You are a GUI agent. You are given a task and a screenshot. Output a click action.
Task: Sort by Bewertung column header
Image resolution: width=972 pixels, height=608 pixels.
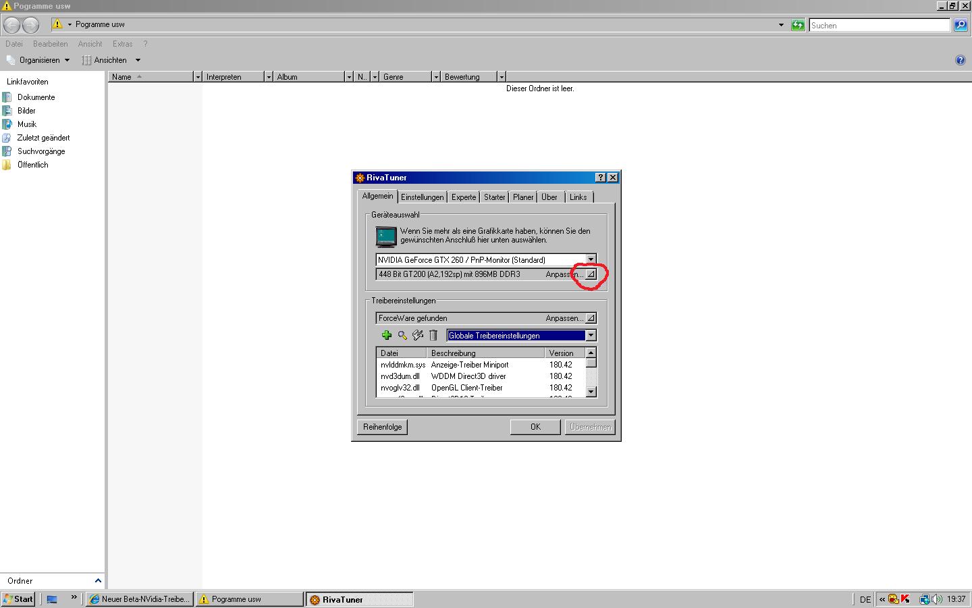coord(469,77)
